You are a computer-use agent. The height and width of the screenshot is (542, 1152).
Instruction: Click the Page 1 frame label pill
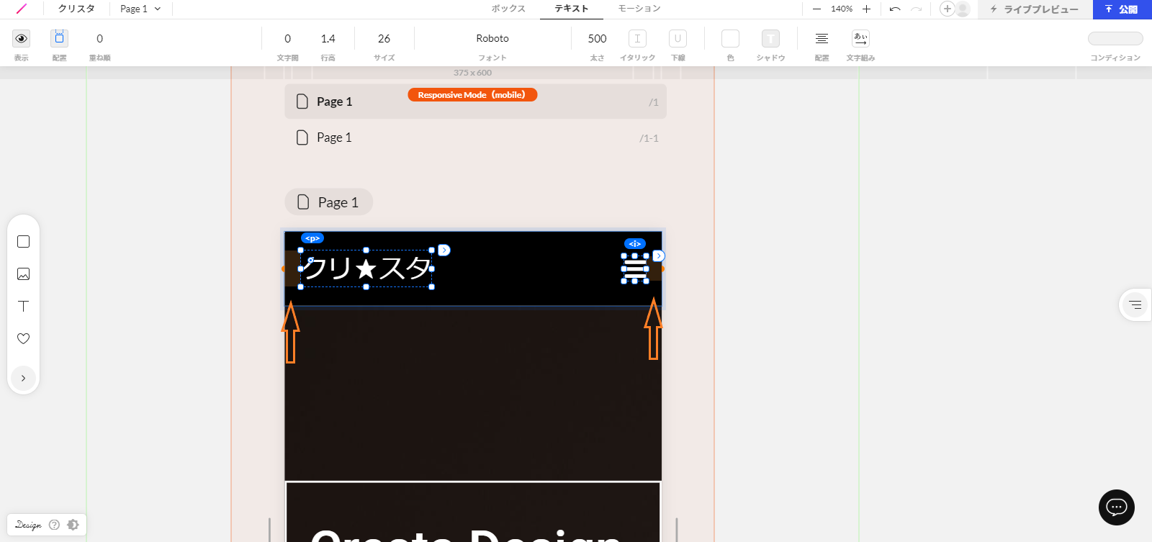click(x=329, y=202)
